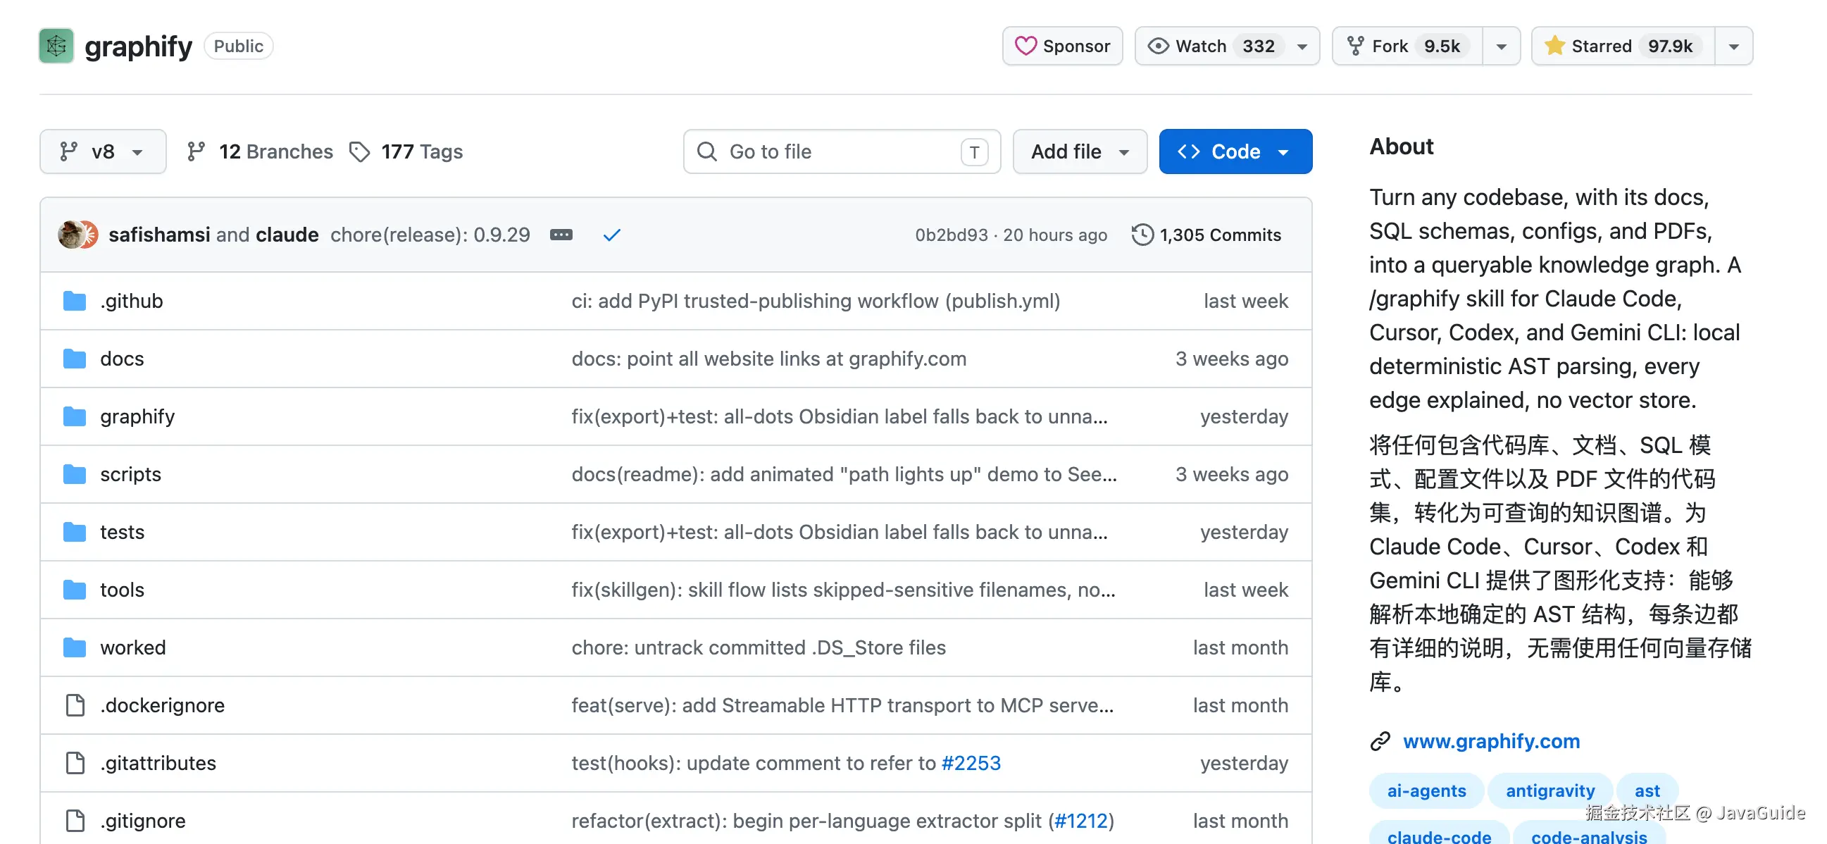Open the .github folder name

[x=131, y=302]
